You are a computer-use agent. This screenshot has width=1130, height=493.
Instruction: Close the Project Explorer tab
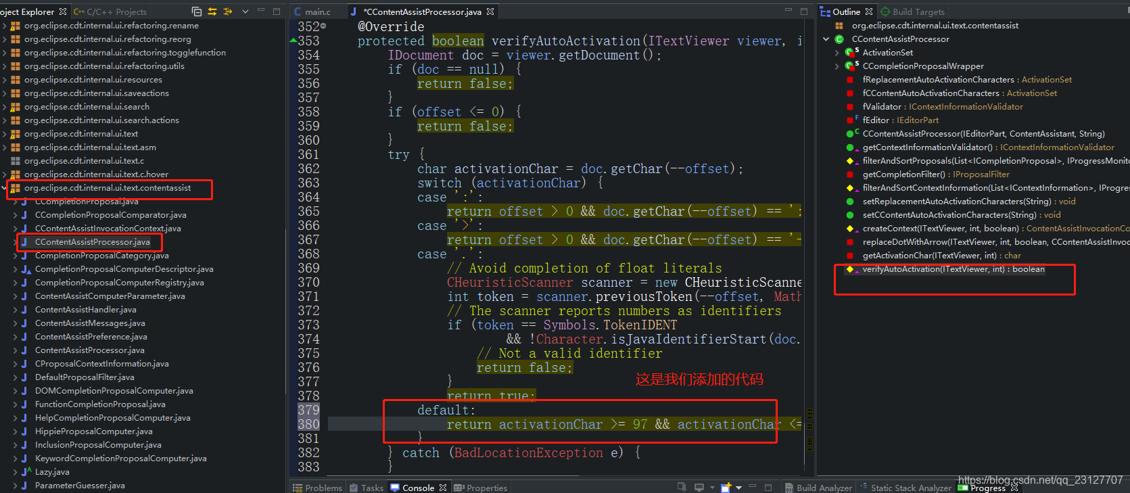point(63,11)
